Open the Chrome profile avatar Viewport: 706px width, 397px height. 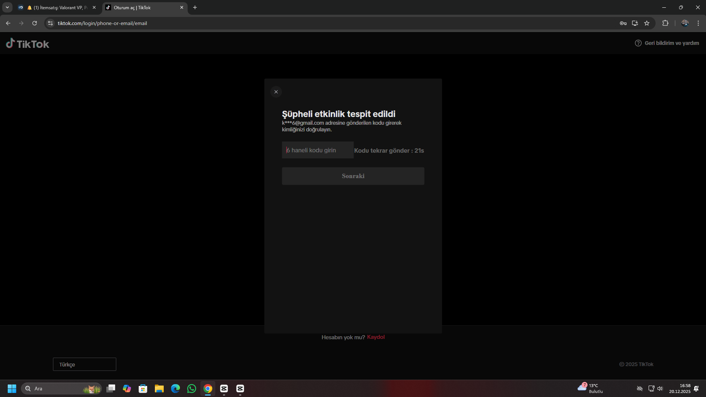click(x=685, y=23)
